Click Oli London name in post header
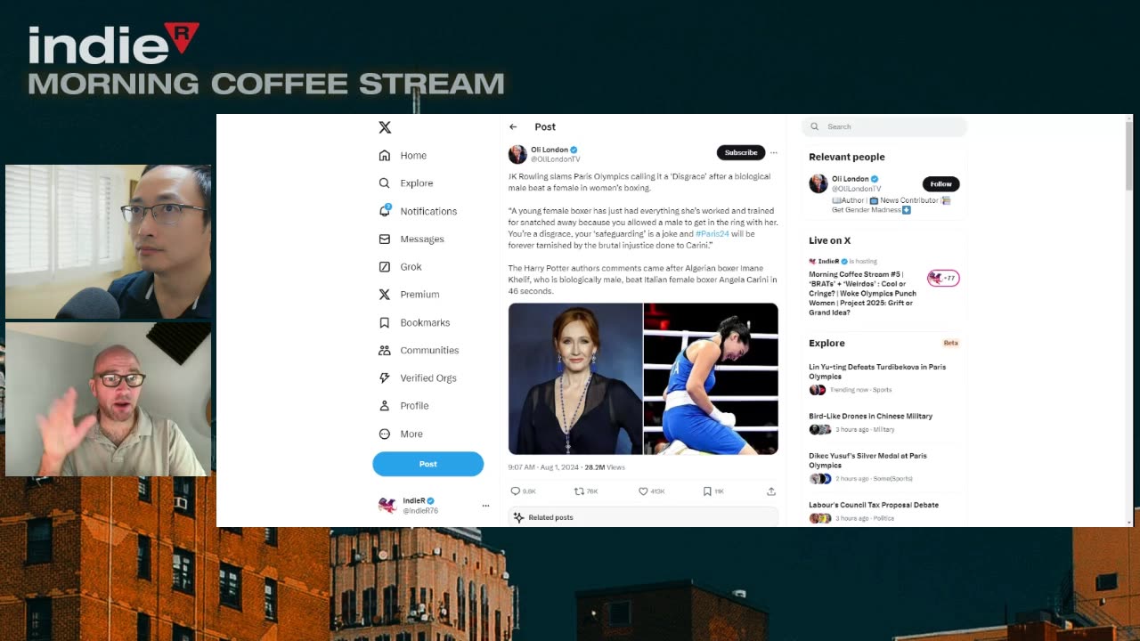 550,150
